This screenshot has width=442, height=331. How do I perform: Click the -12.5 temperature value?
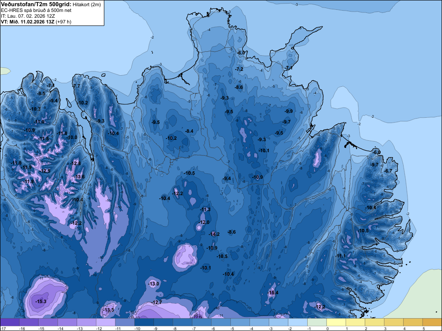pyautogui.click(x=45, y=171)
